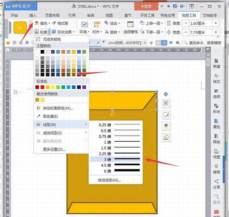Open 更多设置(O)... option
This screenshot has width=229, height=217.
tap(61, 149)
